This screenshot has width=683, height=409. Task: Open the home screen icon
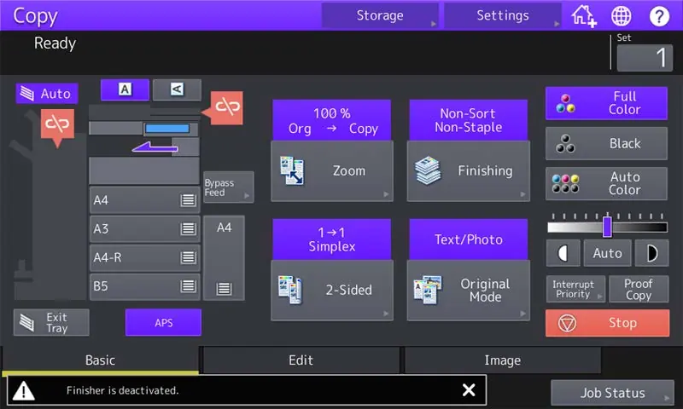click(x=583, y=16)
